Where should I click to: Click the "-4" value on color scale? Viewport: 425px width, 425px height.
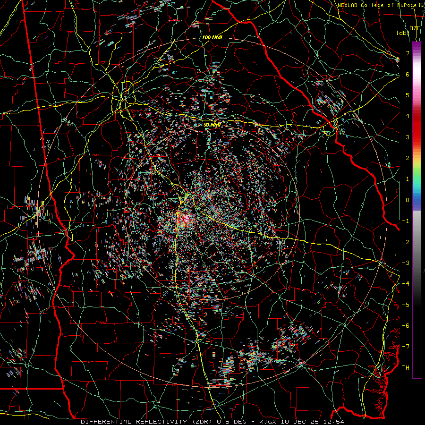[x=406, y=284]
